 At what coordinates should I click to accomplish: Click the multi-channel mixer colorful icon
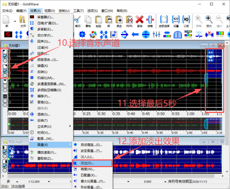pos(93,35)
